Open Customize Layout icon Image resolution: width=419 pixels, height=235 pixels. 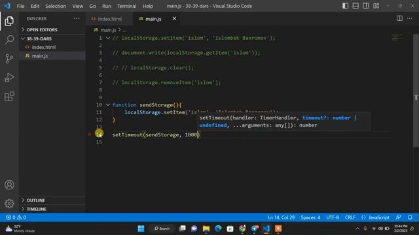pyautogui.click(x=376, y=6)
